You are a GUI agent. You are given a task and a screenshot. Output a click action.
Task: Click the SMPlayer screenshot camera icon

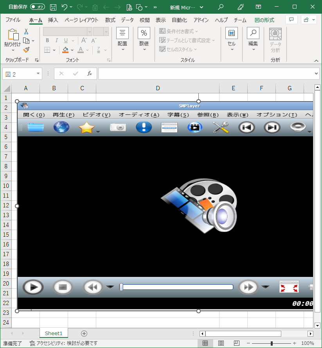click(x=118, y=127)
